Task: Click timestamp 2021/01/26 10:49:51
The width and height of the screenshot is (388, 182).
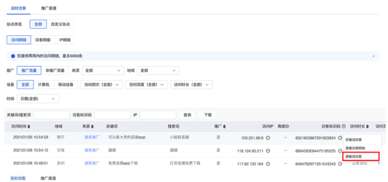Action: pyautogui.click(x=31, y=163)
